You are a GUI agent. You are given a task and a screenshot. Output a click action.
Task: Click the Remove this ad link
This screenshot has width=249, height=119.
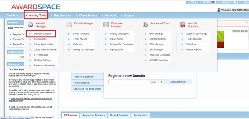[240, 31]
